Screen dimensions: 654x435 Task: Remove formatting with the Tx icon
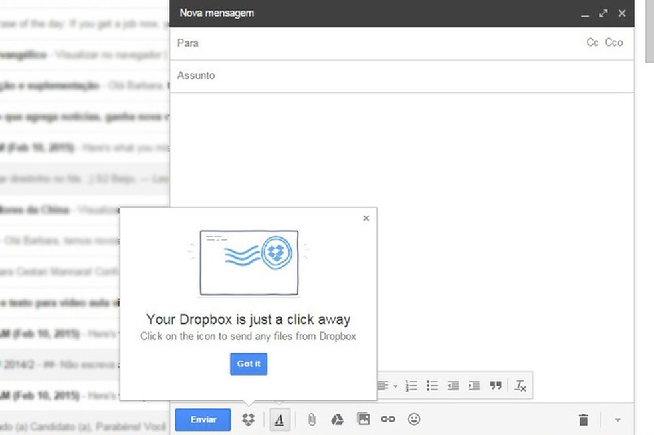[x=521, y=385]
